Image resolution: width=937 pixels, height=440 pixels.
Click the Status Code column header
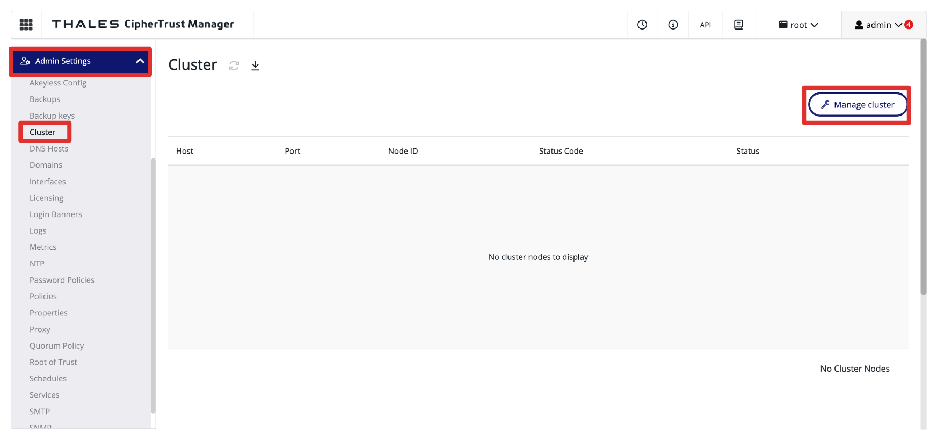[x=561, y=152]
